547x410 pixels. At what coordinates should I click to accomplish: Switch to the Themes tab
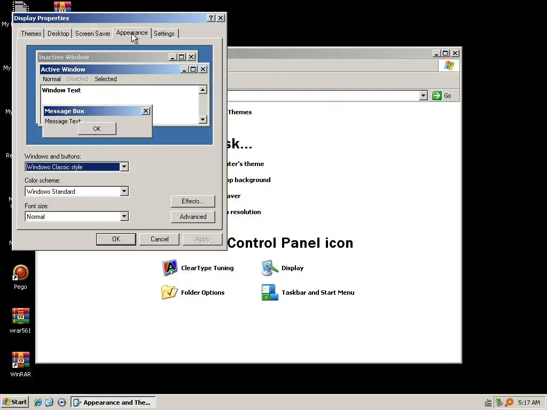(31, 34)
